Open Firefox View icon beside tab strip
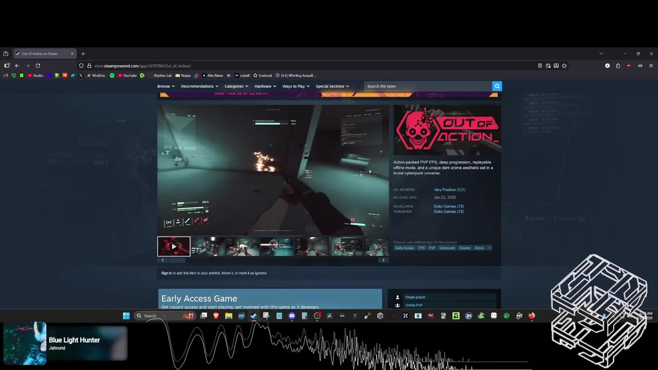This screenshot has width=658, height=370. 6,53
